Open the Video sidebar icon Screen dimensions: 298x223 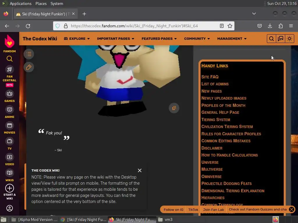(10, 157)
